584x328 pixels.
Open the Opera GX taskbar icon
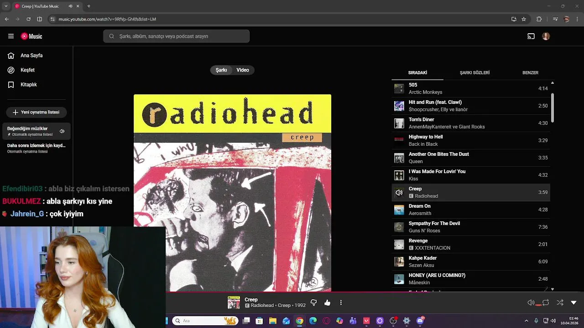tap(326, 321)
